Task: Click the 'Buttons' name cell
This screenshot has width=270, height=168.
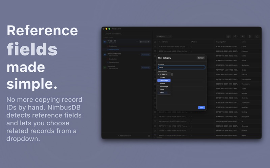Action: coord(244,93)
